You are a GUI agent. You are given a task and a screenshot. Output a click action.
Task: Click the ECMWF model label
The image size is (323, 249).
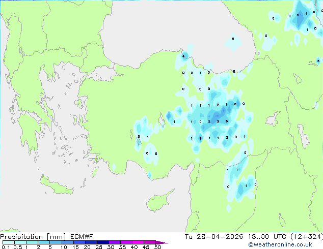[82, 237]
